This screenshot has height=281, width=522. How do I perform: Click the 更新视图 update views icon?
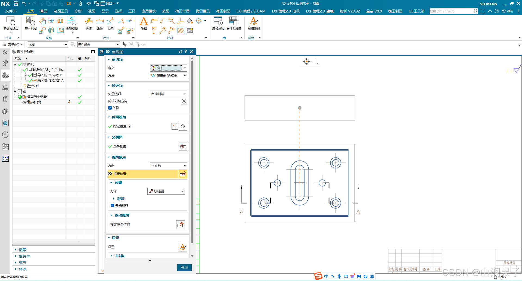pos(72,21)
